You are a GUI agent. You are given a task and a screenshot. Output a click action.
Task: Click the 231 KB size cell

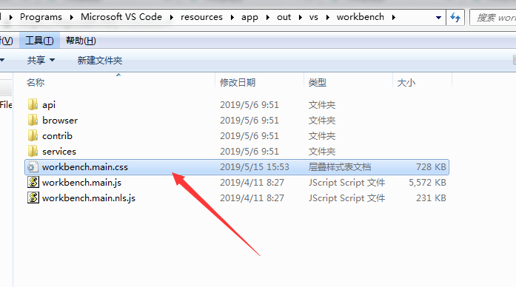(x=431, y=198)
